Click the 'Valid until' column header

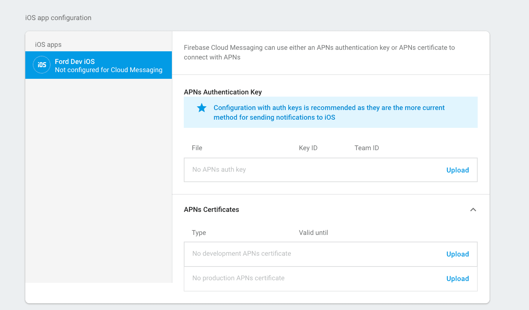click(x=313, y=233)
